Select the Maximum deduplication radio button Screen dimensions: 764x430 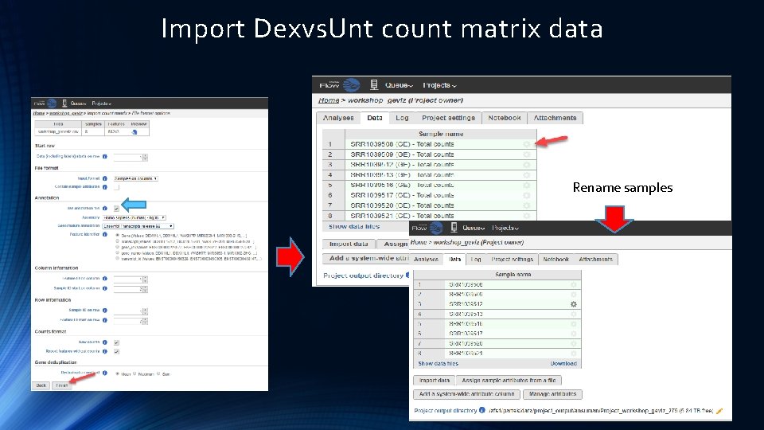coord(135,374)
